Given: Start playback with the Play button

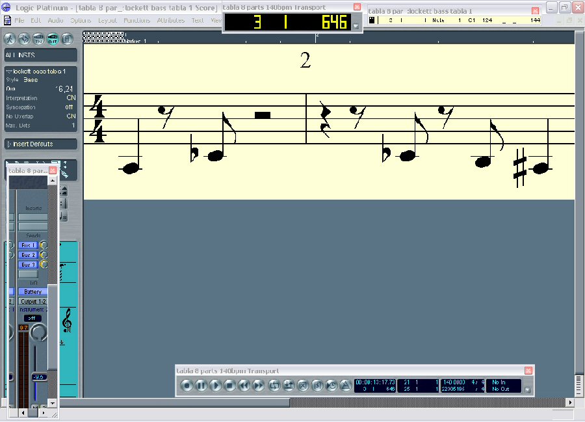Looking at the screenshot, I should coord(215,386).
